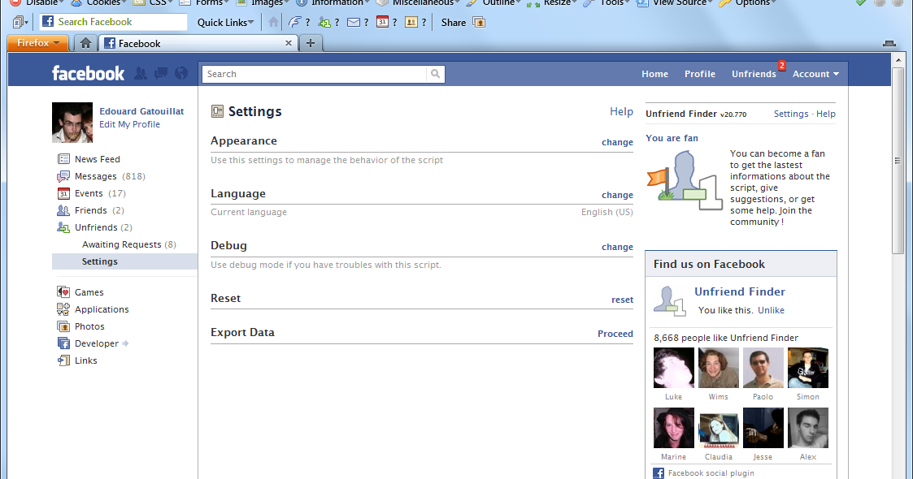The height and width of the screenshot is (479, 913).
Task: Open the Photos section from sidebar
Action: (x=88, y=326)
